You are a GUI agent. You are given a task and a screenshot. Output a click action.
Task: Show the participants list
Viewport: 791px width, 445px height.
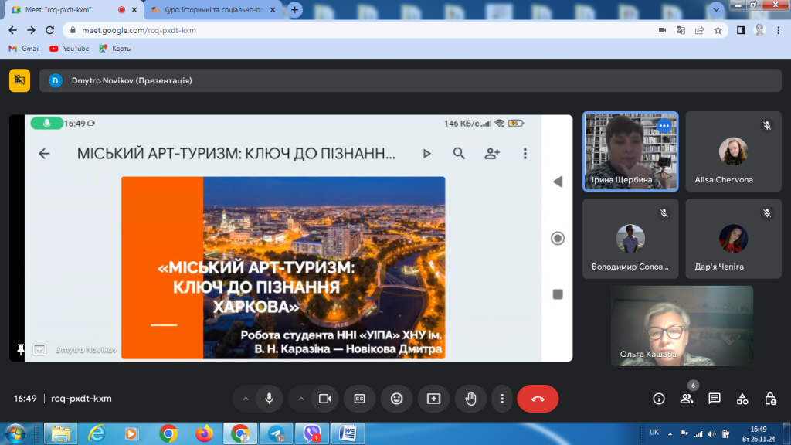point(686,399)
